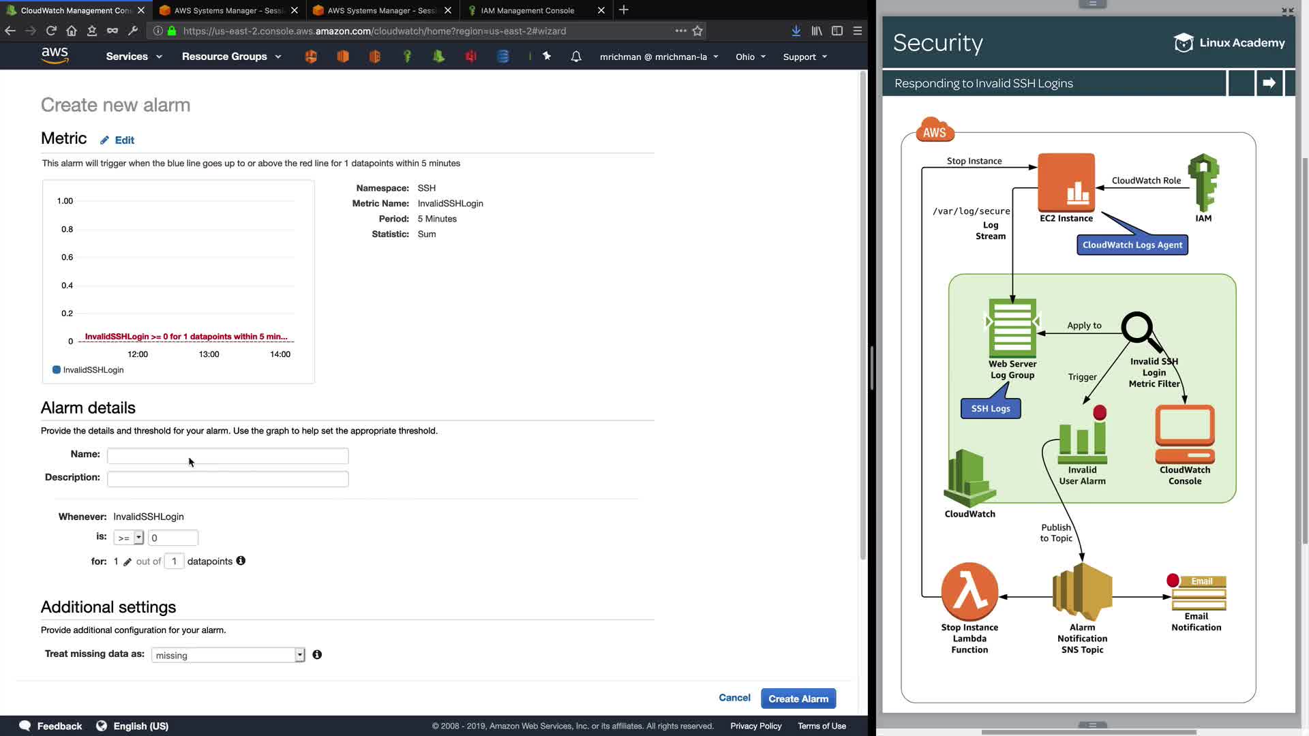Click info icon next to datapoints
1309x736 pixels.
pyautogui.click(x=241, y=561)
